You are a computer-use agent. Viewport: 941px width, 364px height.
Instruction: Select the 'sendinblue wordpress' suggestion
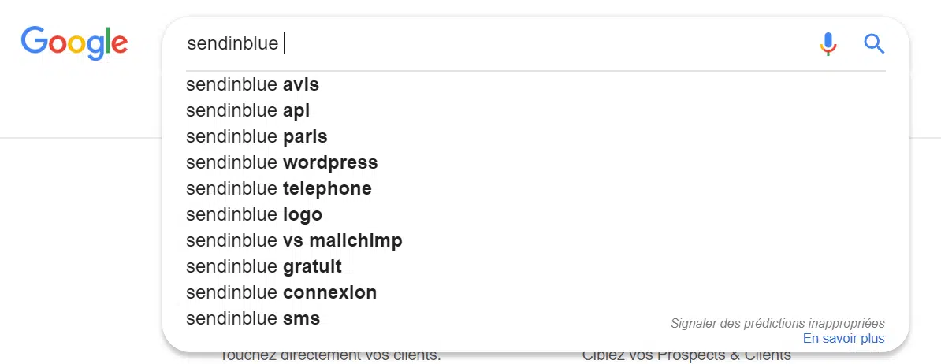281,162
